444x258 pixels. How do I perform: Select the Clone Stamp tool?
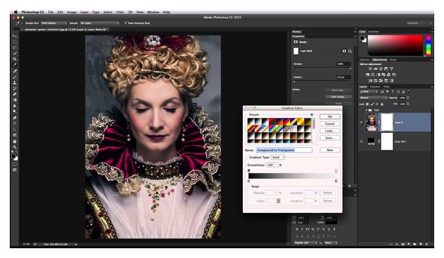point(14,83)
